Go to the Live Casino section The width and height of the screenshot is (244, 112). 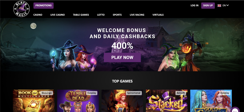point(58,15)
